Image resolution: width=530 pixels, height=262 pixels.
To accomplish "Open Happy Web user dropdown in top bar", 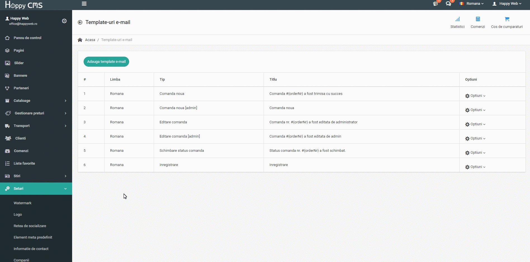I will tap(507, 4).
